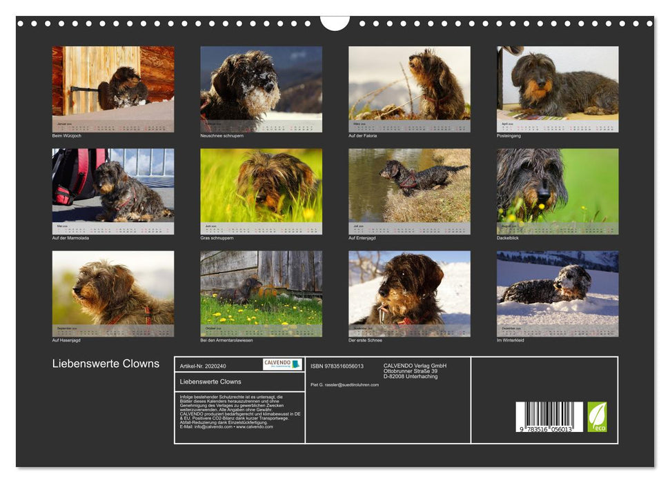Click the 'Auf Entenjagd' photo
Image resolution: width=670 pixels, height=483 pixels.
[x=409, y=186]
